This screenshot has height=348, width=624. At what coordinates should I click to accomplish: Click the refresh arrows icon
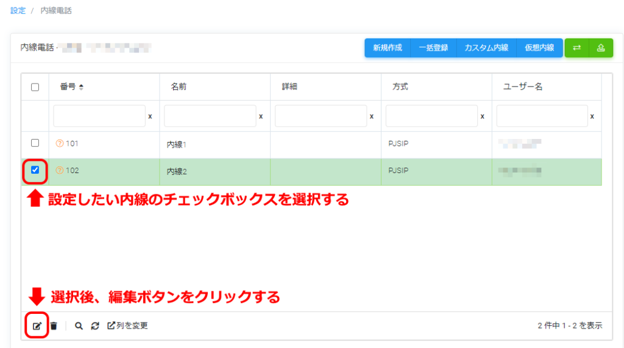[x=95, y=326]
